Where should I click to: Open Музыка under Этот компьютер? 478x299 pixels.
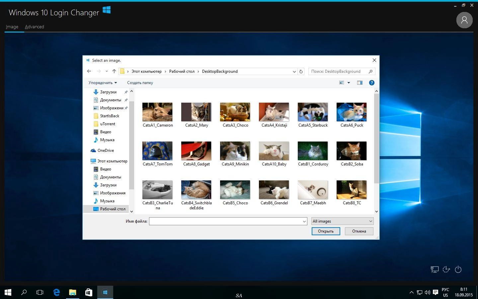107,201
